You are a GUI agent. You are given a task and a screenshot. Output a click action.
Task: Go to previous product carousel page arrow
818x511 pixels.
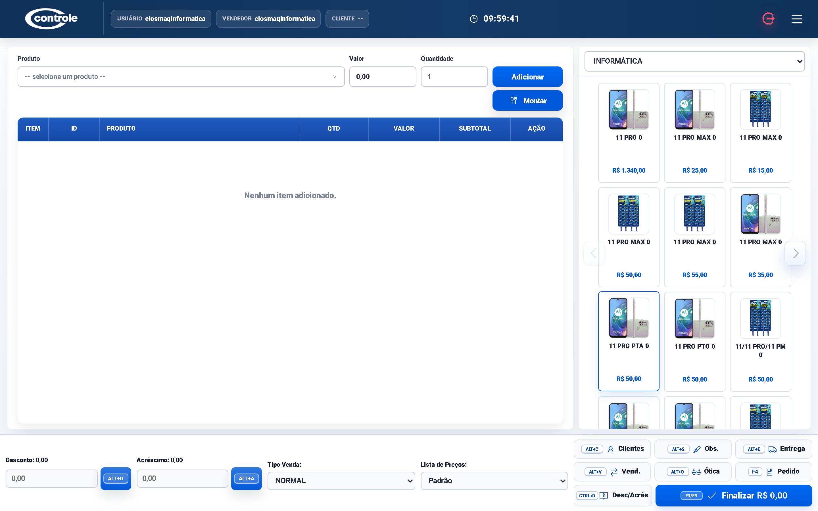click(593, 253)
